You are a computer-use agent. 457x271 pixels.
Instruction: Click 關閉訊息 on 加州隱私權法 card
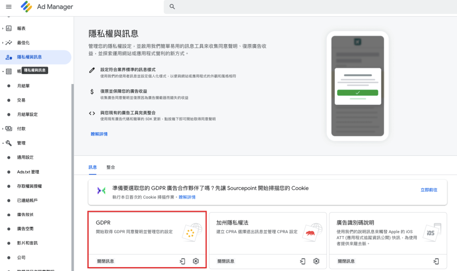(x=226, y=261)
